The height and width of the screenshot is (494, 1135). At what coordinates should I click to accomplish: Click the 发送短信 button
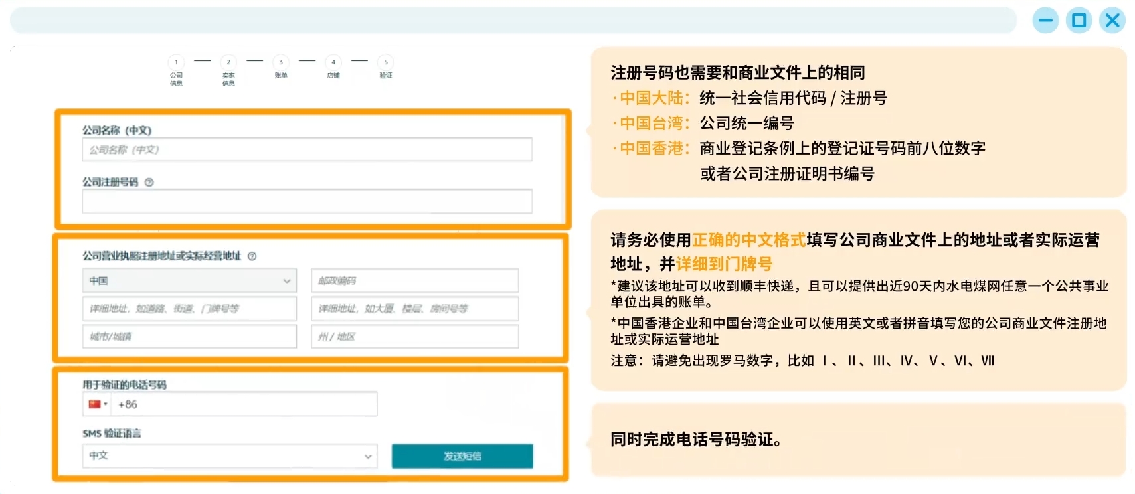click(462, 456)
